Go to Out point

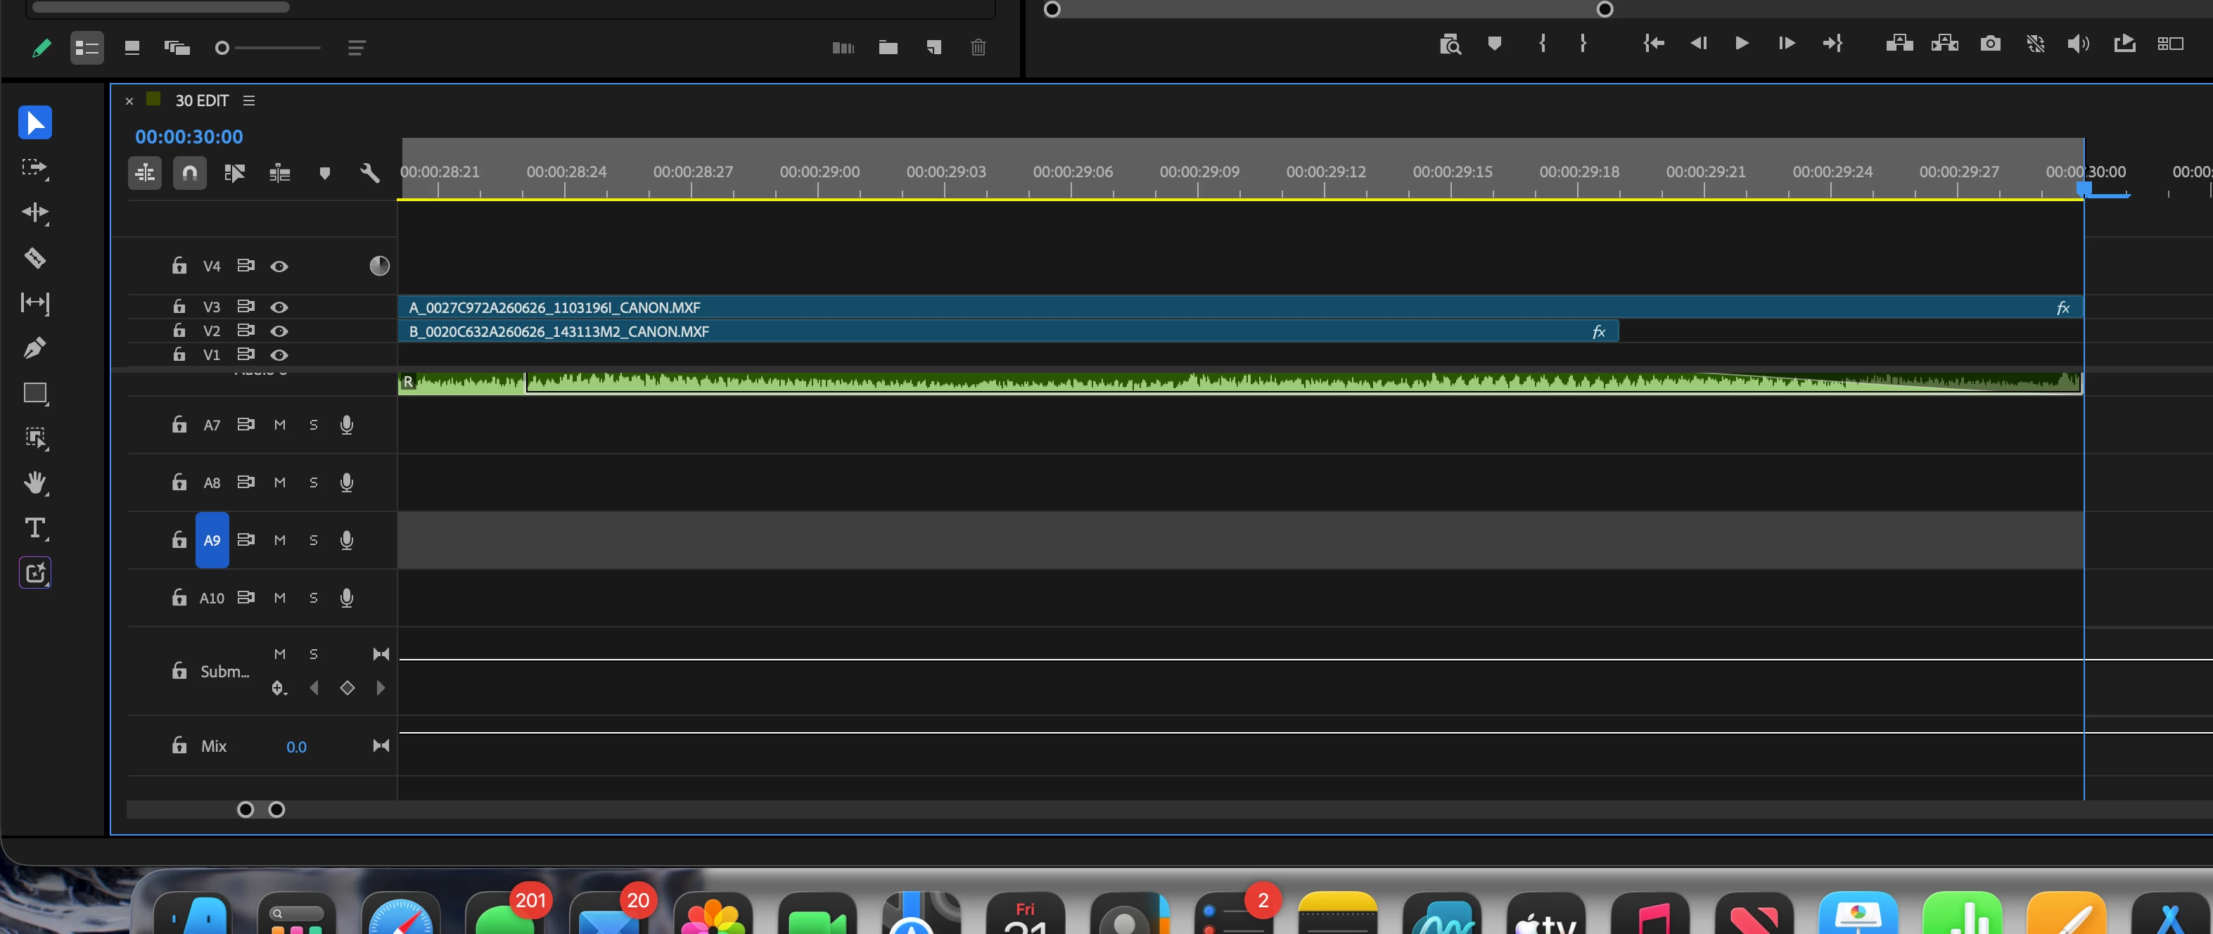pyautogui.click(x=1832, y=43)
